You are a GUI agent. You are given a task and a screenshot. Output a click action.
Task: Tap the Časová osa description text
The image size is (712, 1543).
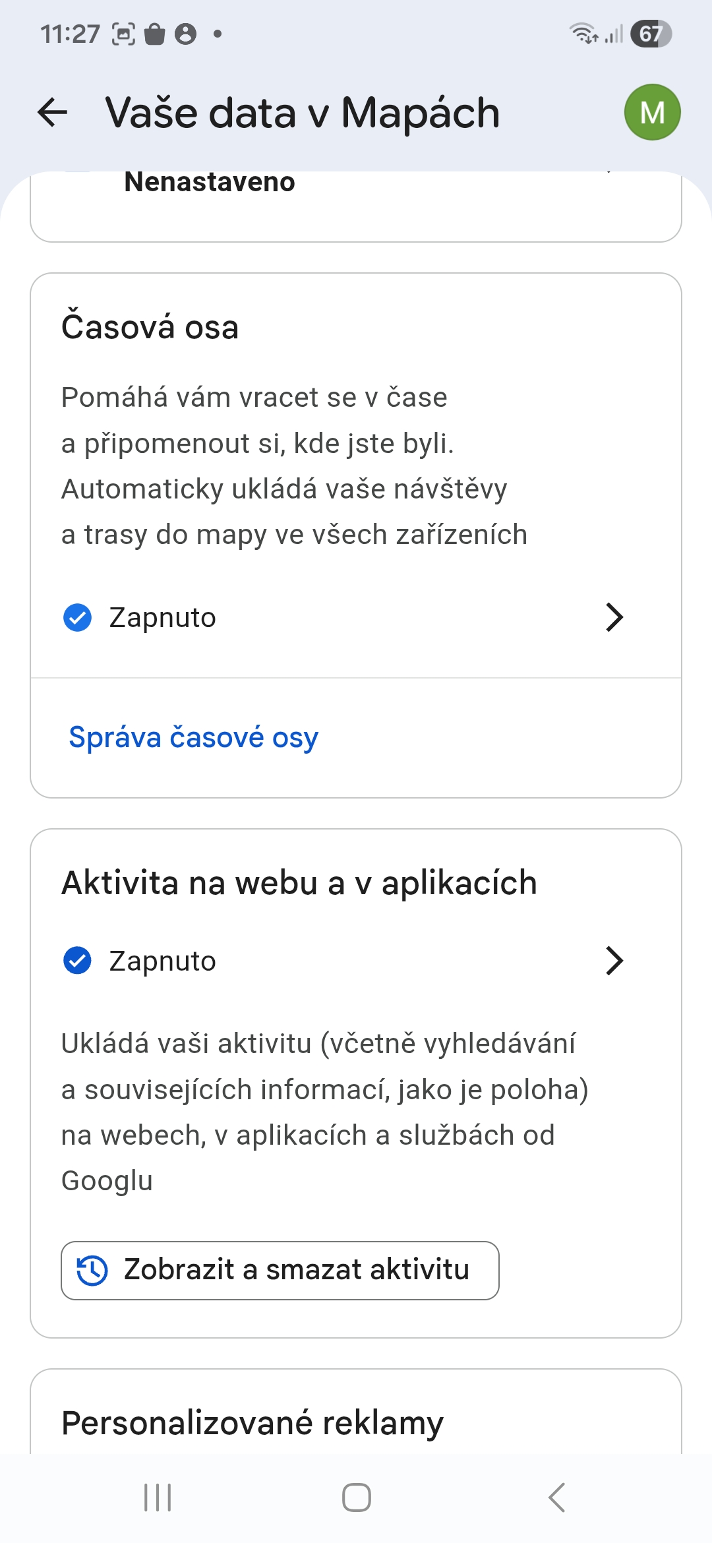[294, 466]
